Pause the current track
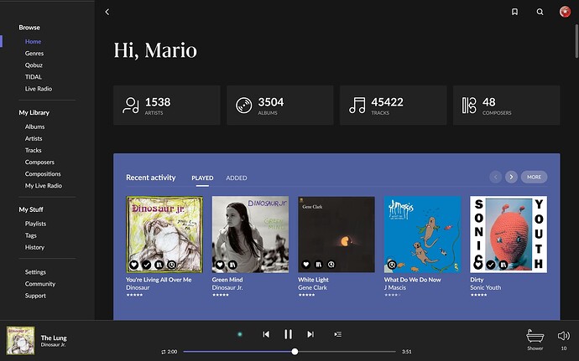This screenshot has height=361, width=579. (288, 334)
